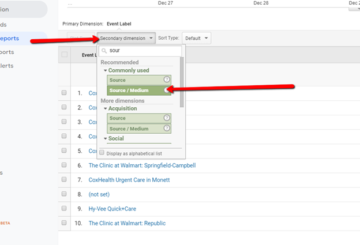Open Hy-Vee Quick+Care event label link
The width and height of the screenshot is (360, 245).
(x=112, y=209)
